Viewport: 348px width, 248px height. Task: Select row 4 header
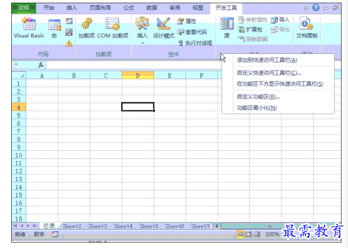click(19, 107)
